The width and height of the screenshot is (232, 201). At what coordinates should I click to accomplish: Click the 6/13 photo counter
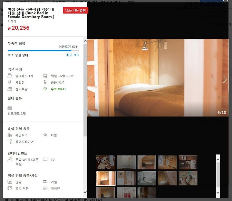[222, 113]
